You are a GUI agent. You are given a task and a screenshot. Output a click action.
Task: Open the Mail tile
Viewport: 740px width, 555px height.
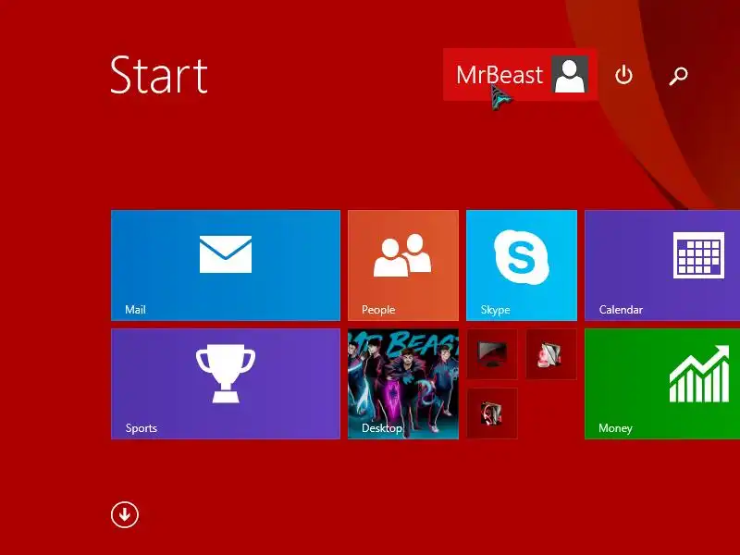pyautogui.click(x=226, y=265)
